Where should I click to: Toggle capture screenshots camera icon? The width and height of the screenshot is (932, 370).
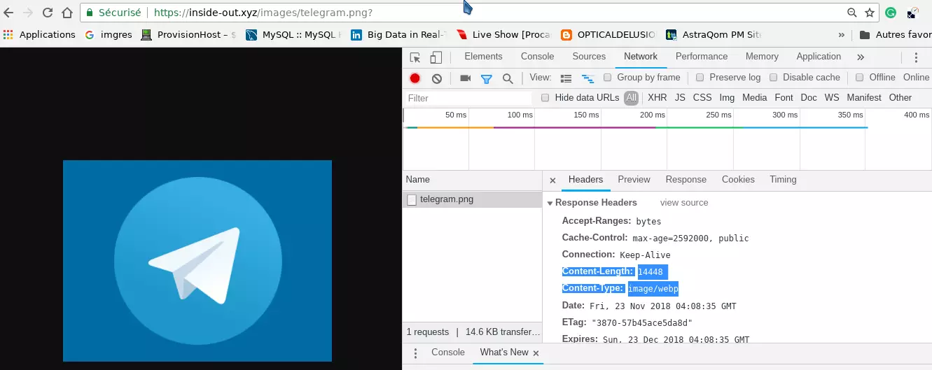pos(465,78)
